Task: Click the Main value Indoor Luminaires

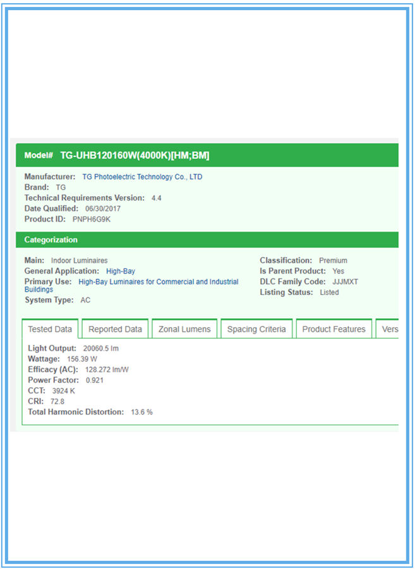Action: 80,261
